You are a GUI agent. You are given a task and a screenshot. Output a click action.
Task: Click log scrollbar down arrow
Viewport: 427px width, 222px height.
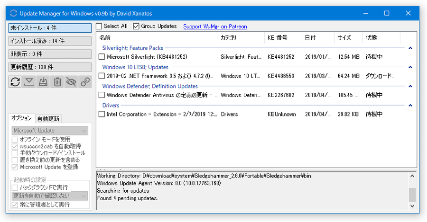[x=412, y=206]
